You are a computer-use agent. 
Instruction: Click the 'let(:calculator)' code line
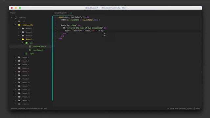point(80,20)
